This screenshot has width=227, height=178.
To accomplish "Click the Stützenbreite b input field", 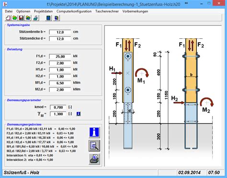I will pyautogui.click(x=60, y=32).
